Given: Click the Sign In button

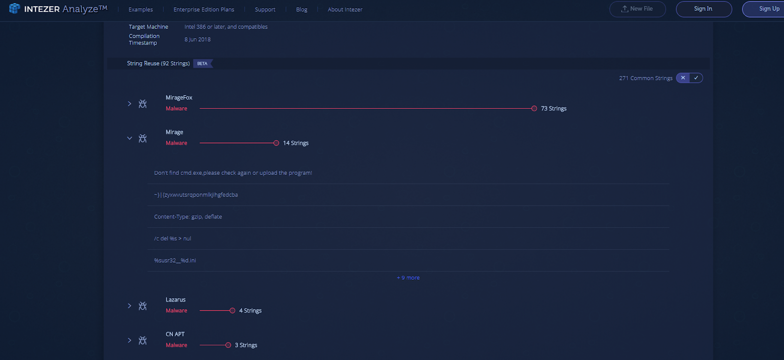Looking at the screenshot, I should coord(704,9).
